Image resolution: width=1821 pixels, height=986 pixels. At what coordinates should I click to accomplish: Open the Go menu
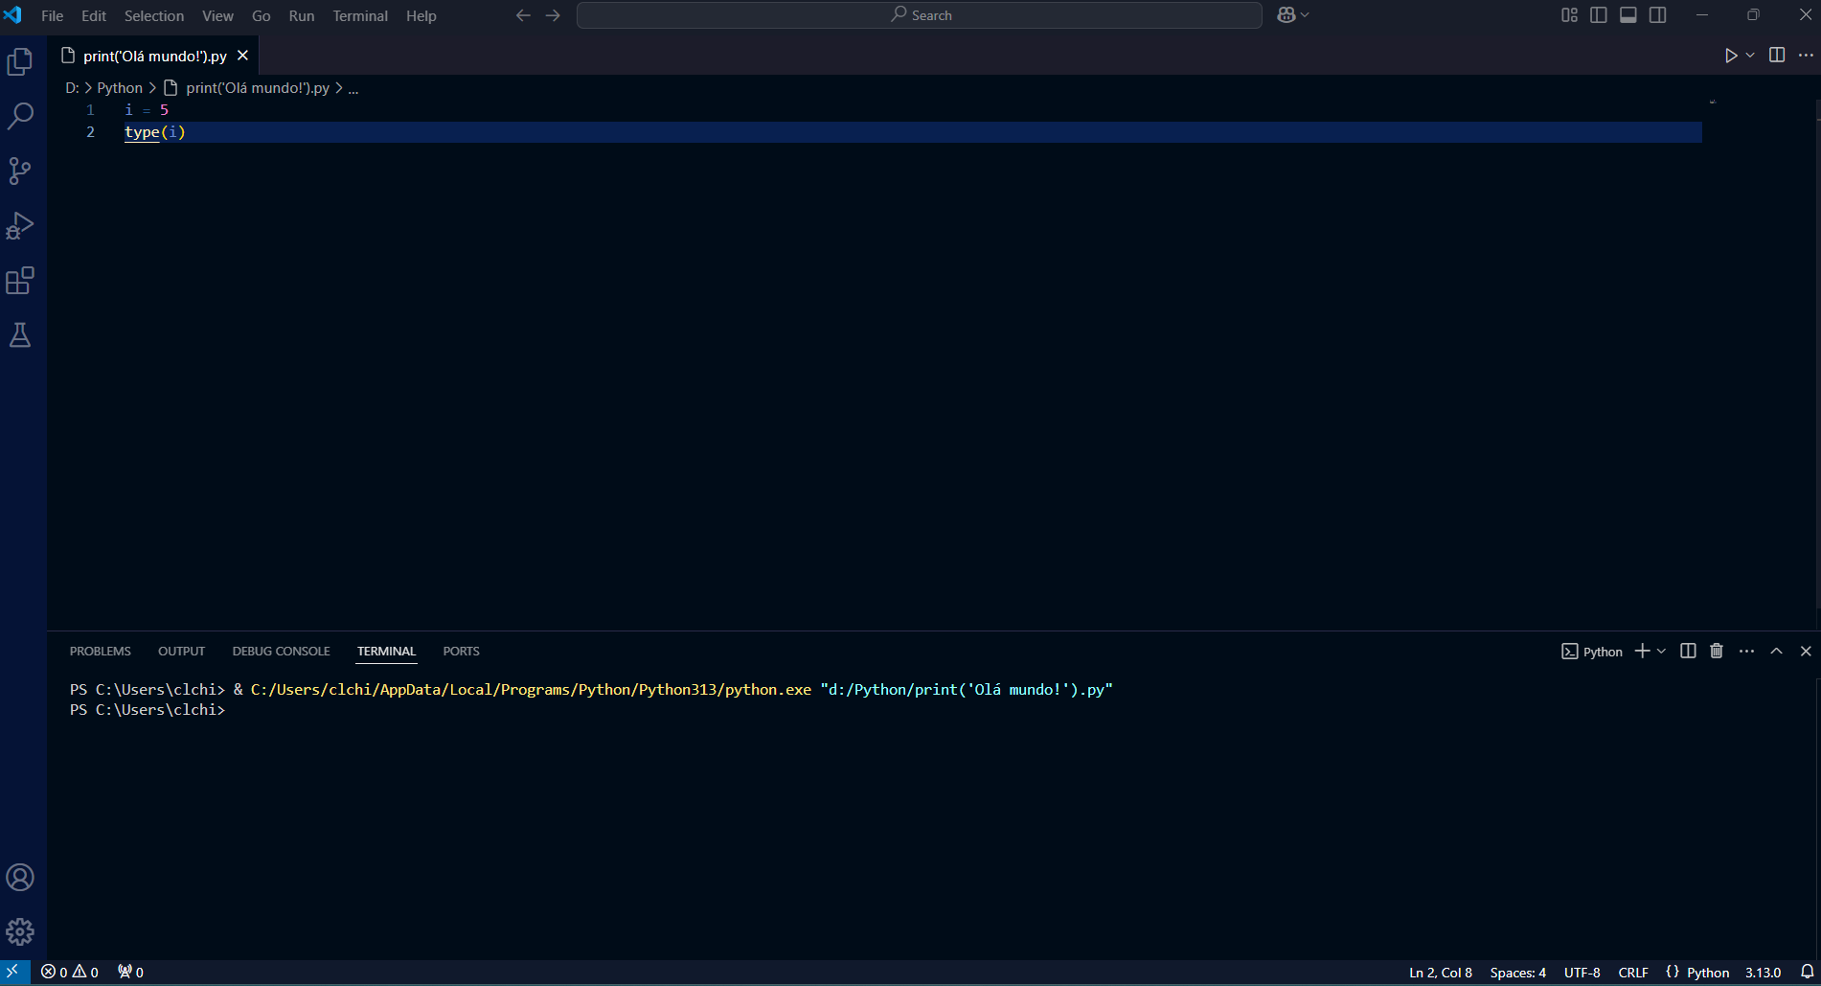[x=262, y=15]
